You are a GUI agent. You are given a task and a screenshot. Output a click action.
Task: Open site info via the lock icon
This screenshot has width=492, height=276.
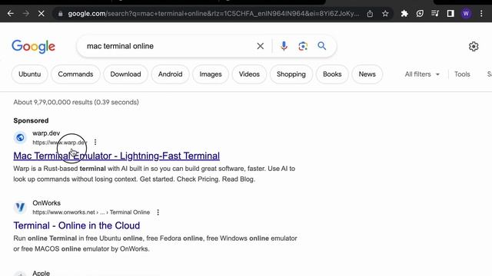60,14
